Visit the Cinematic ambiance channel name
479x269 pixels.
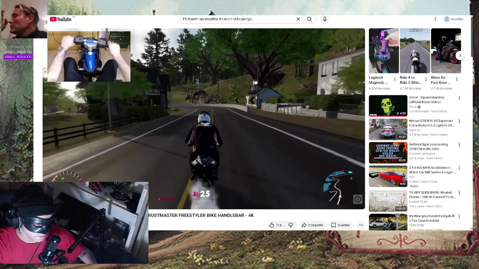point(422,154)
